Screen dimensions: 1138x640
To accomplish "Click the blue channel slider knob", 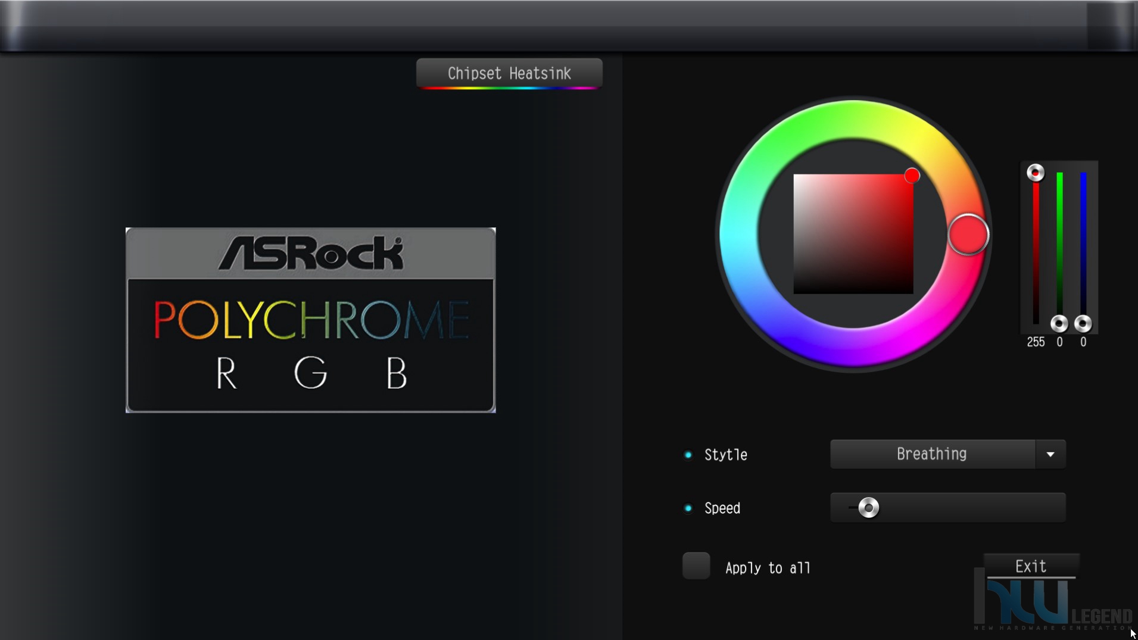I will (x=1083, y=323).
